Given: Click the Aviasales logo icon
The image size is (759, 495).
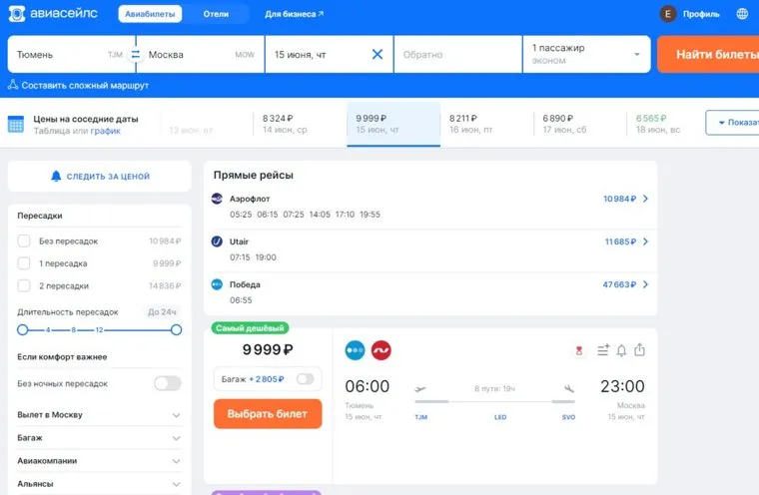Looking at the screenshot, I should click(x=17, y=14).
